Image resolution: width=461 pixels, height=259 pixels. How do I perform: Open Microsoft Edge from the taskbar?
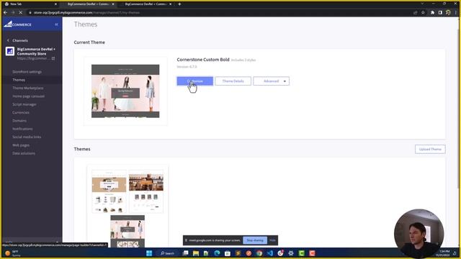click(x=217, y=253)
